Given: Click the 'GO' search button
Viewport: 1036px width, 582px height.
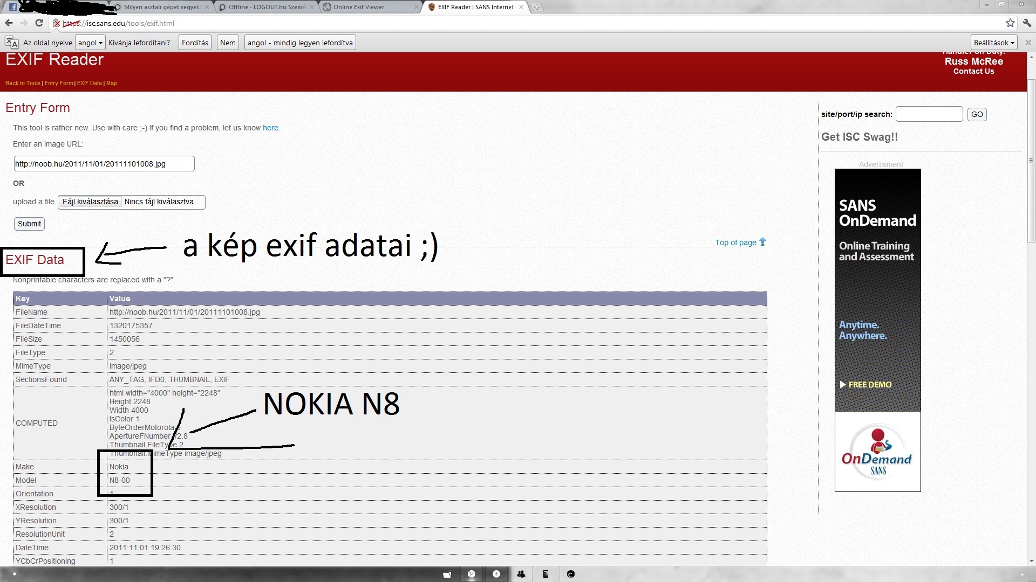Looking at the screenshot, I should (977, 114).
